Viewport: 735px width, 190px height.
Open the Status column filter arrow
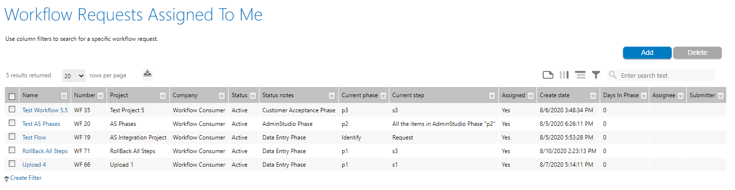pos(253,96)
